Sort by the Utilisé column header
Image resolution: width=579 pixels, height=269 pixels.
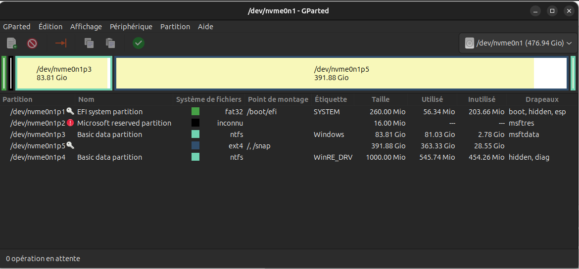pos(432,99)
